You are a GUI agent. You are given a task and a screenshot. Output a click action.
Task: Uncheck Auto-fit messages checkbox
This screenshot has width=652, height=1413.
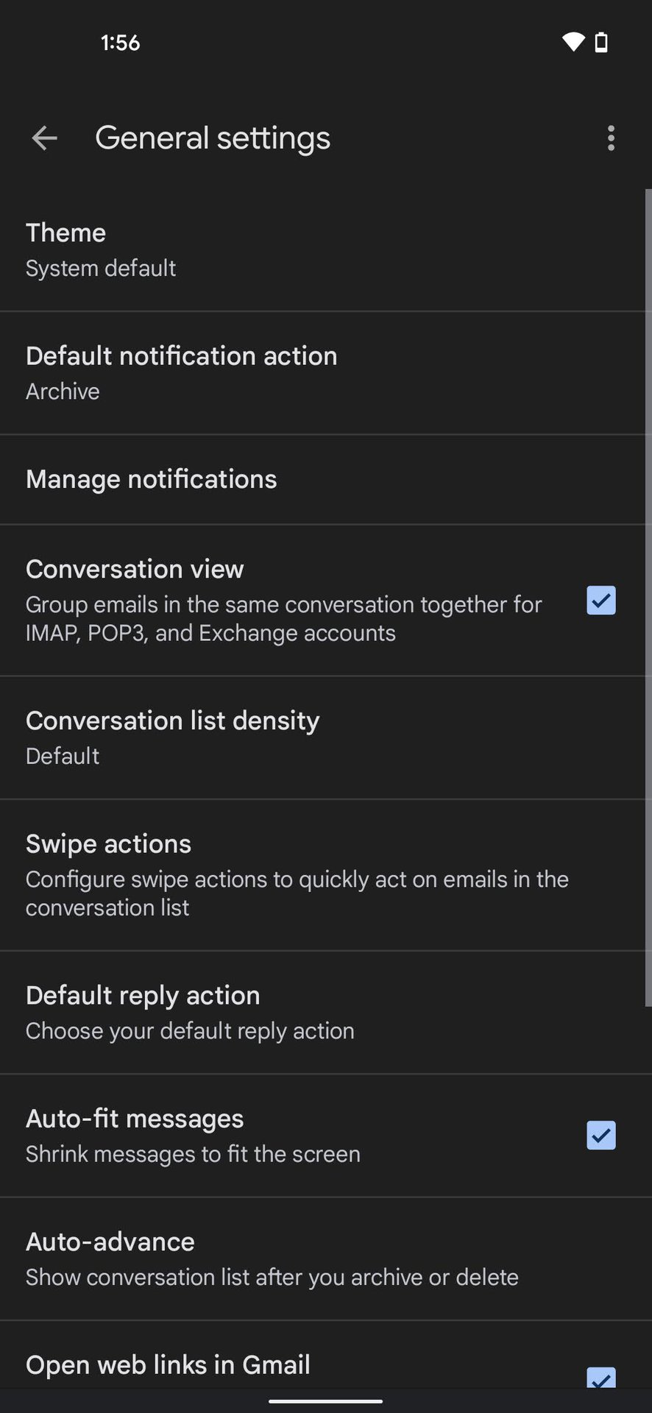(600, 1135)
